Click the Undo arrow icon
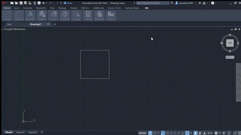Image resolution: width=241 pixels, height=135 pixels. tap(44, 3)
